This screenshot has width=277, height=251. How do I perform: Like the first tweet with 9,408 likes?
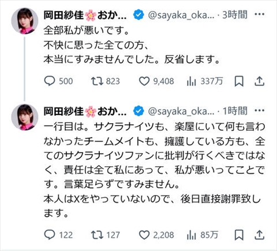pos(156,81)
